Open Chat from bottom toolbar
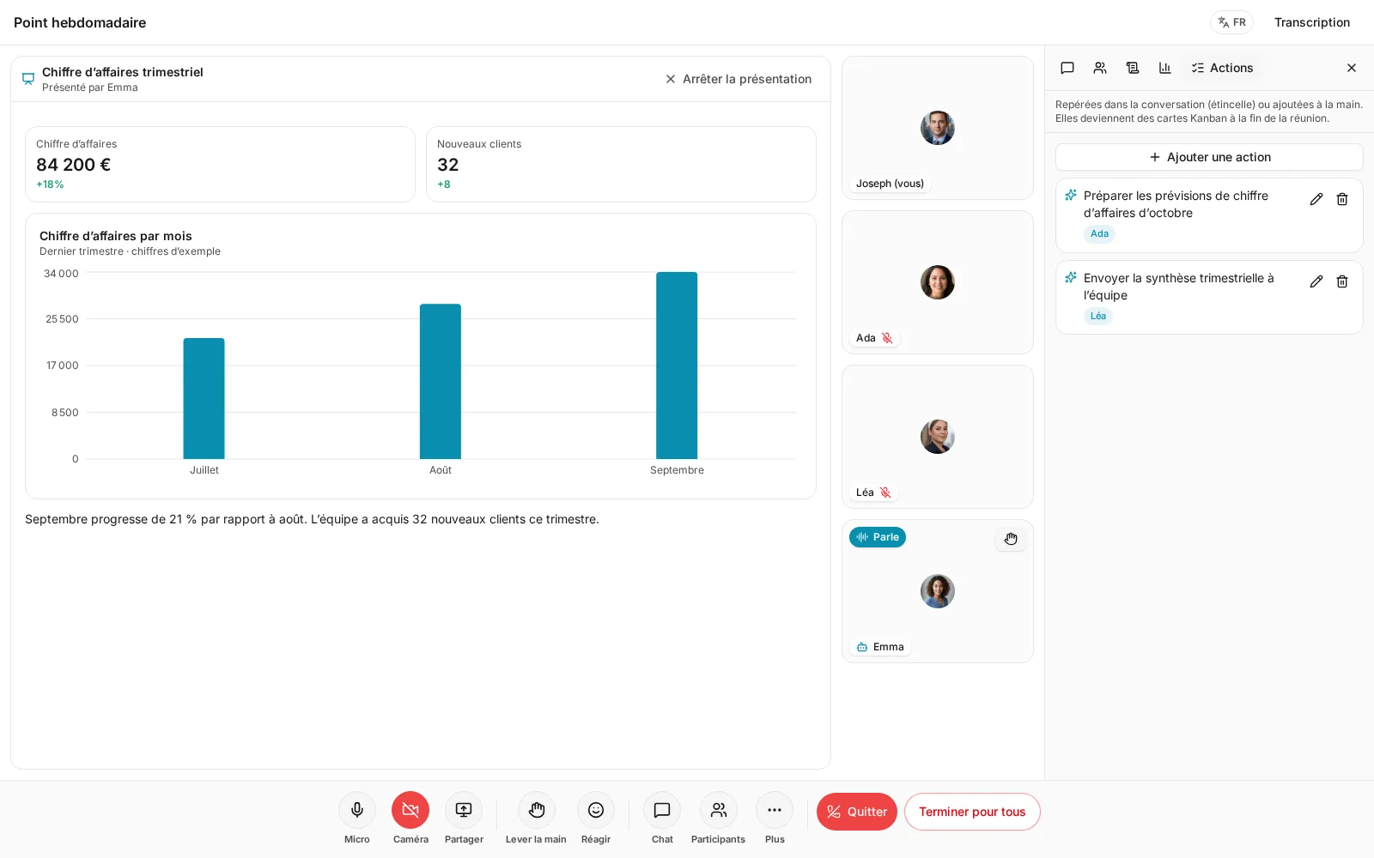Screen dimensions: 1374x858 pos(662,810)
